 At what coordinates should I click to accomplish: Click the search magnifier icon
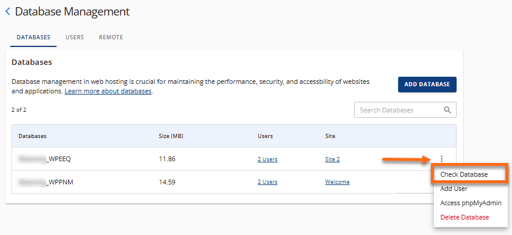(x=448, y=110)
